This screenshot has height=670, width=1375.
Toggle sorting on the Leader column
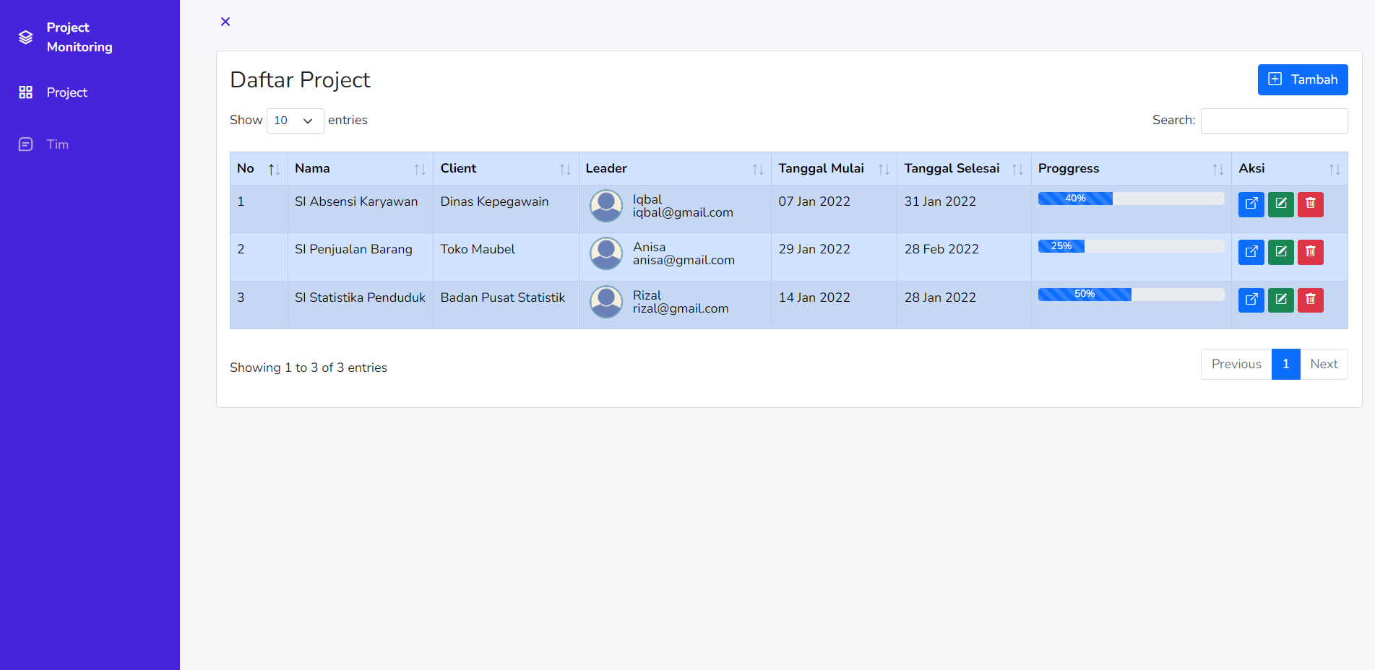(x=757, y=168)
